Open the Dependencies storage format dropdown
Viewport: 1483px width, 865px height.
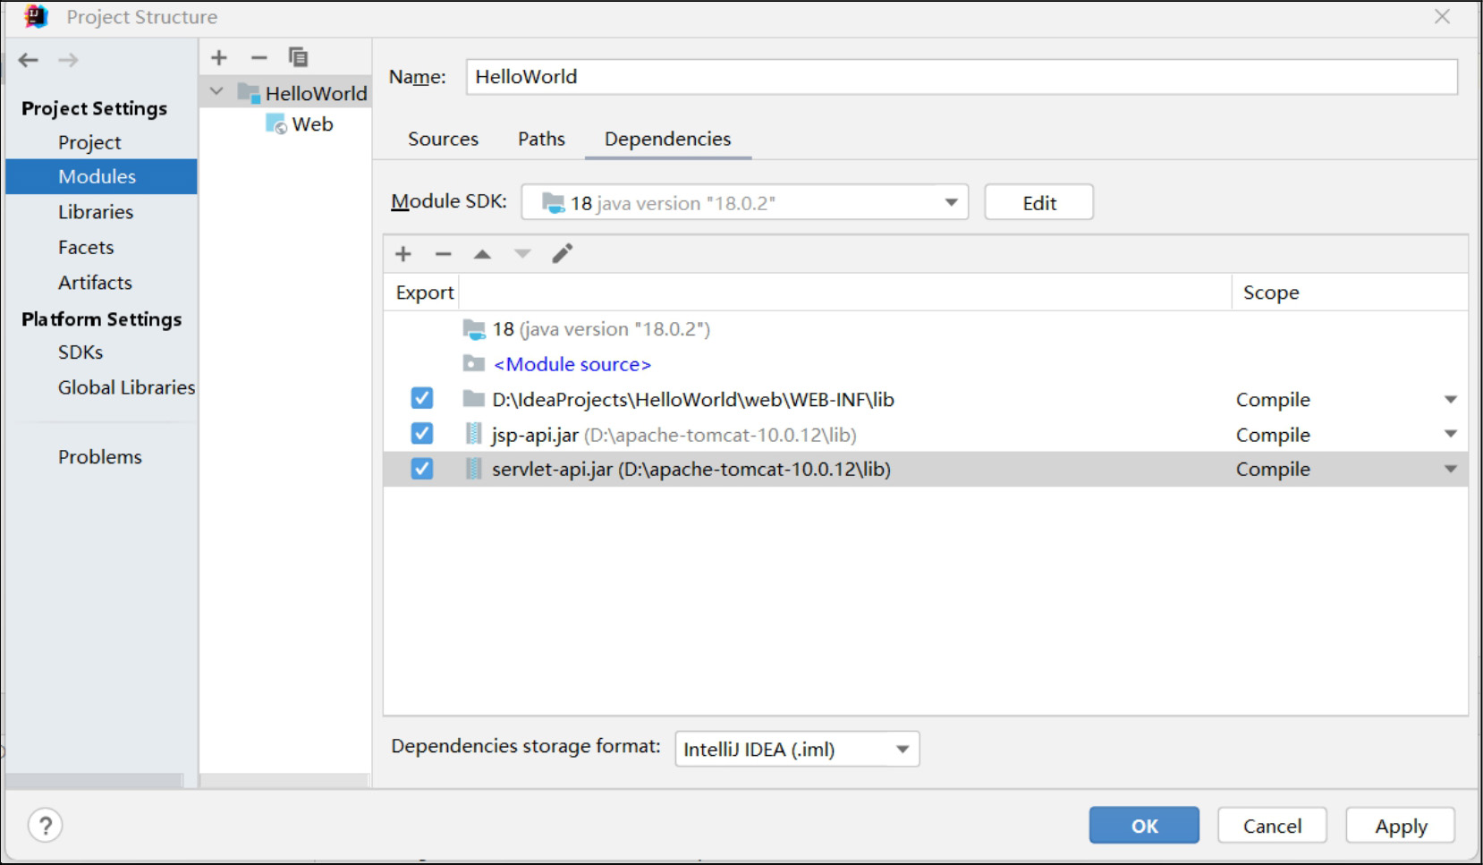pyautogui.click(x=797, y=749)
